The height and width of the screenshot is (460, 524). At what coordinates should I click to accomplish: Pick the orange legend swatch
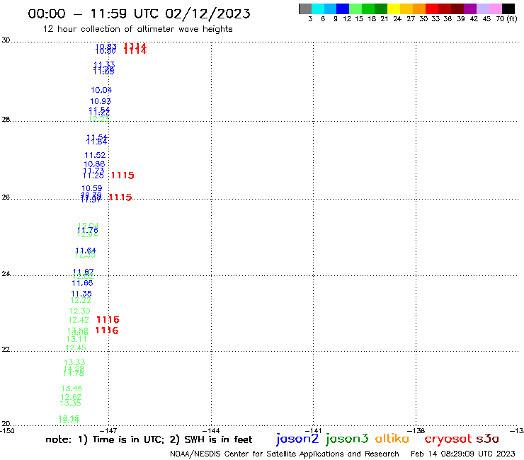419,8
